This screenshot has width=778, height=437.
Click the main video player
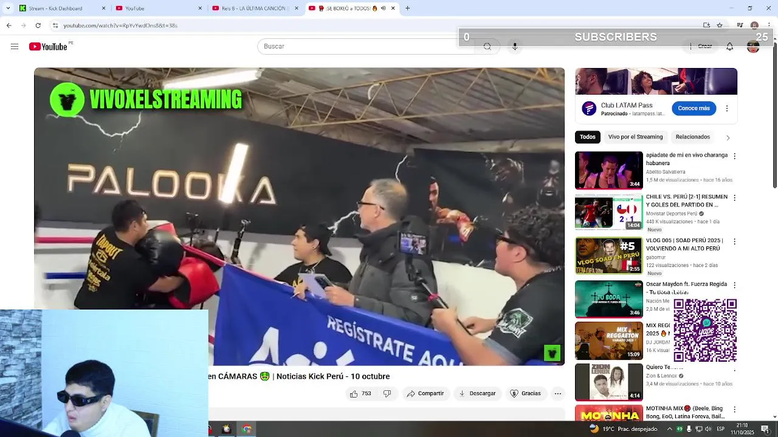pos(299,217)
